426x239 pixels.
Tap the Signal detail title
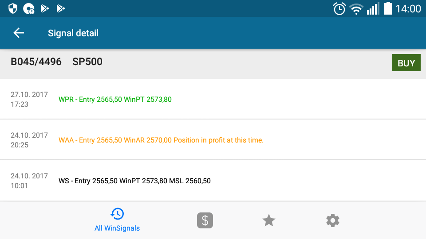point(73,33)
